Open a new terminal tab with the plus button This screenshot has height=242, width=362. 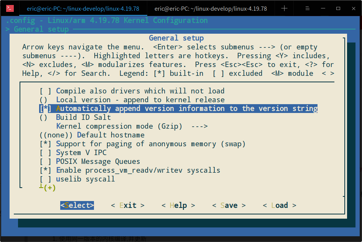tap(284, 8)
